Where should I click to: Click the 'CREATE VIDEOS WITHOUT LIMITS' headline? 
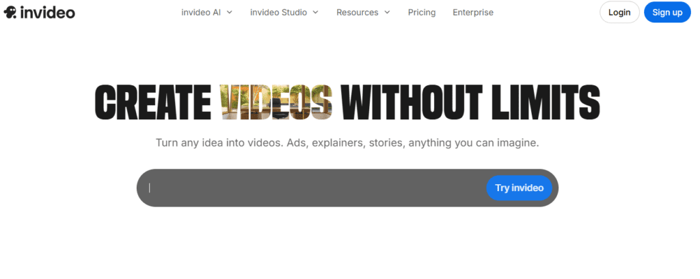pyautogui.click(x=347, y=102)
